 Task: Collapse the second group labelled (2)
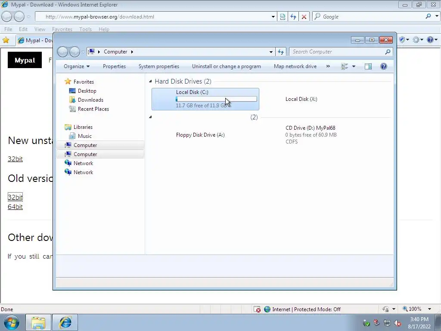(x=150, y=117)
